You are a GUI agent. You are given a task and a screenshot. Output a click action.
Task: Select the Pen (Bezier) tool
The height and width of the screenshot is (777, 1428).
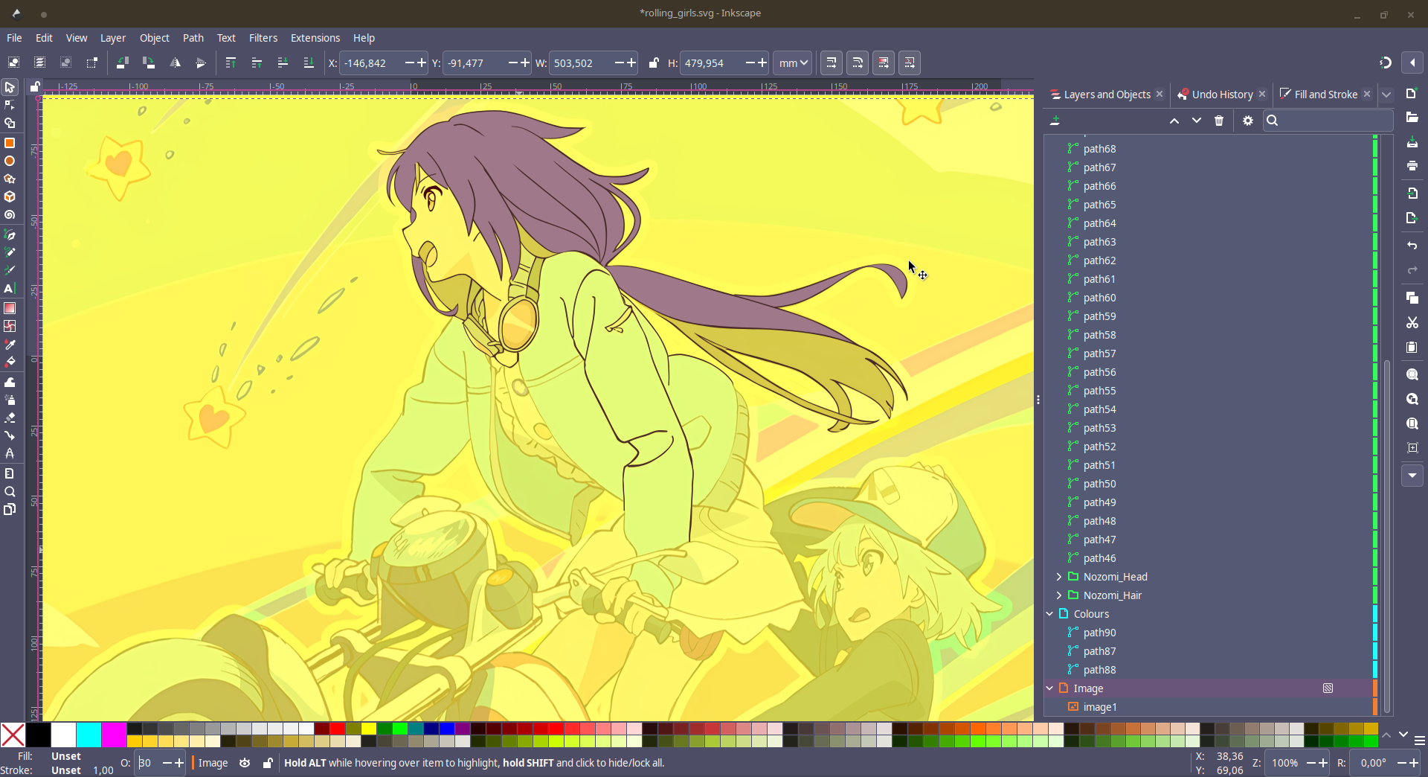[x=10, y=234]
